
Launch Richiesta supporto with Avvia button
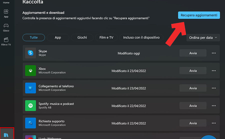click(193, 123)
